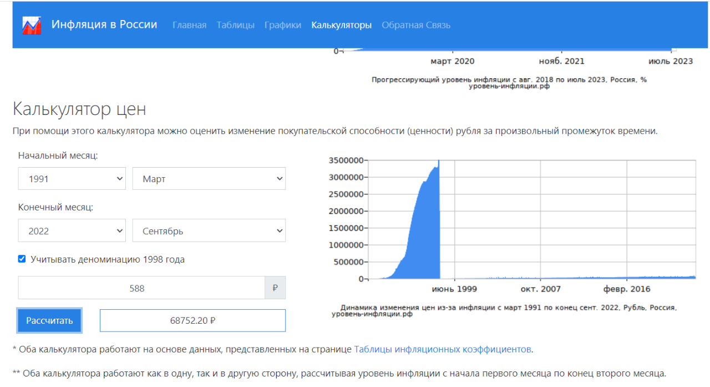This screenshot has height=387, width=710.
Task: Follow the Таблицы инфляционных коэффициентов link
Action: click(443, 349)
